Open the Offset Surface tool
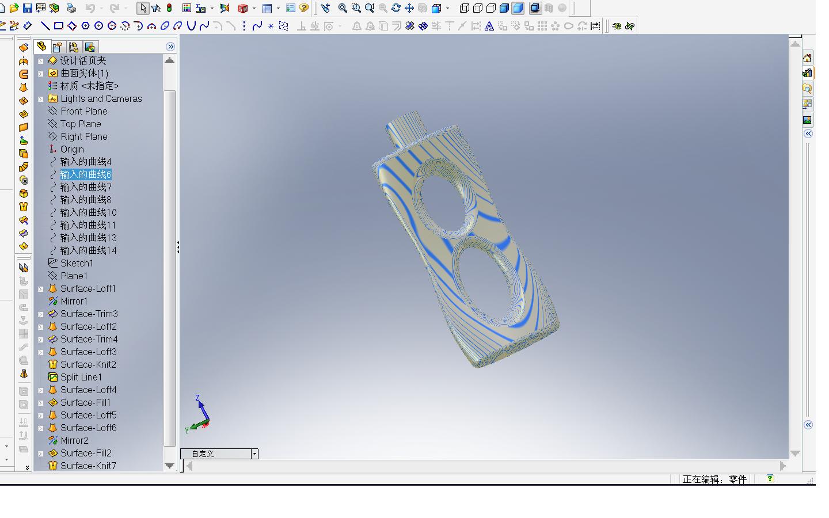The image size is (829, 518). pyautogui.click(x=24, y=153)
